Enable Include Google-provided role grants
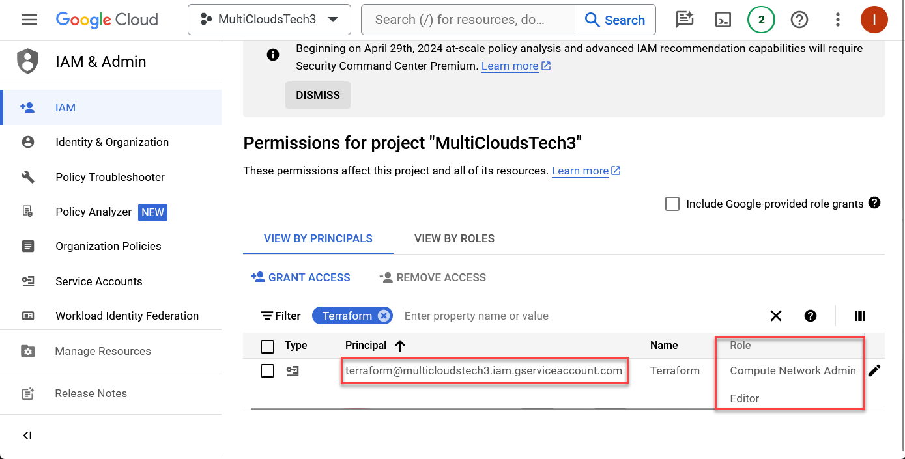This screenshot has width=905, height=459. click(x=672, y=204)
